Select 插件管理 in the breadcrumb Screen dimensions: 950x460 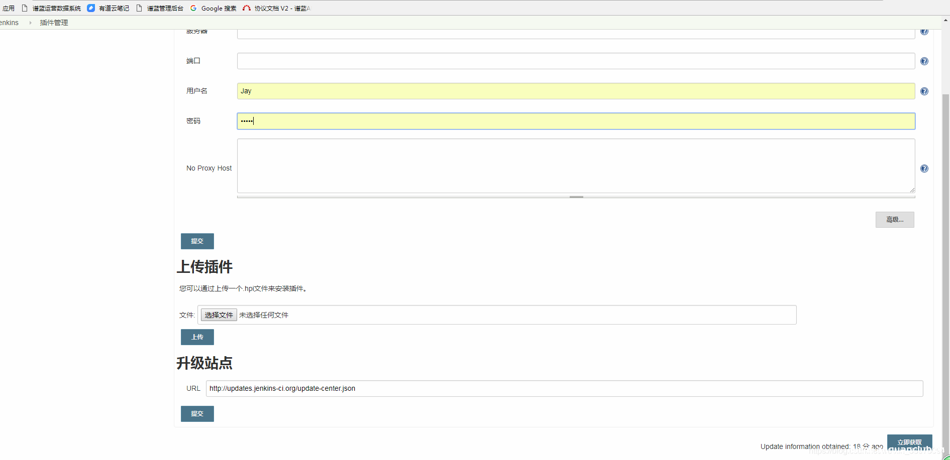click(54, 23)
